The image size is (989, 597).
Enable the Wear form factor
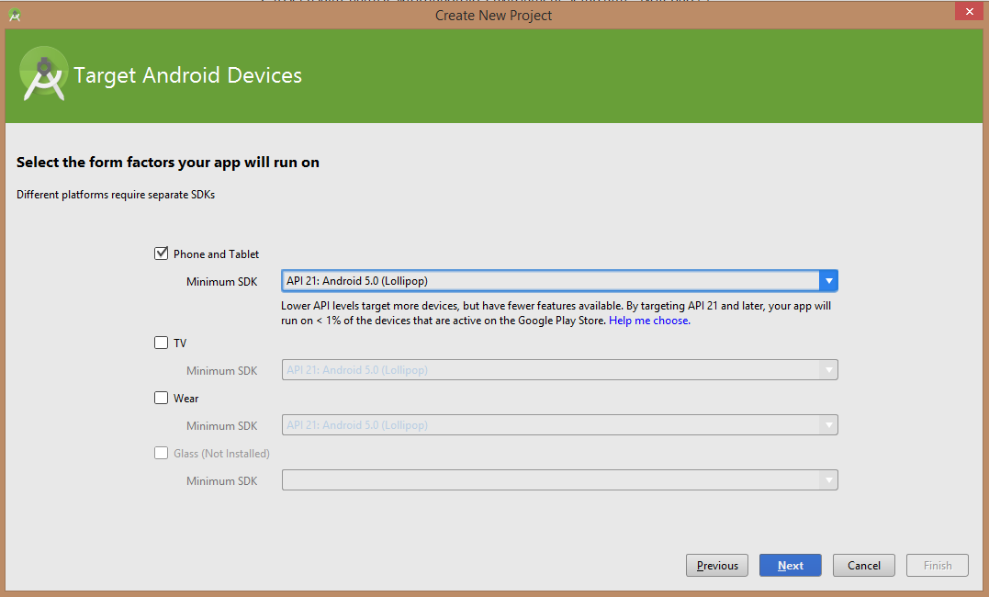(x=162, y=397)
